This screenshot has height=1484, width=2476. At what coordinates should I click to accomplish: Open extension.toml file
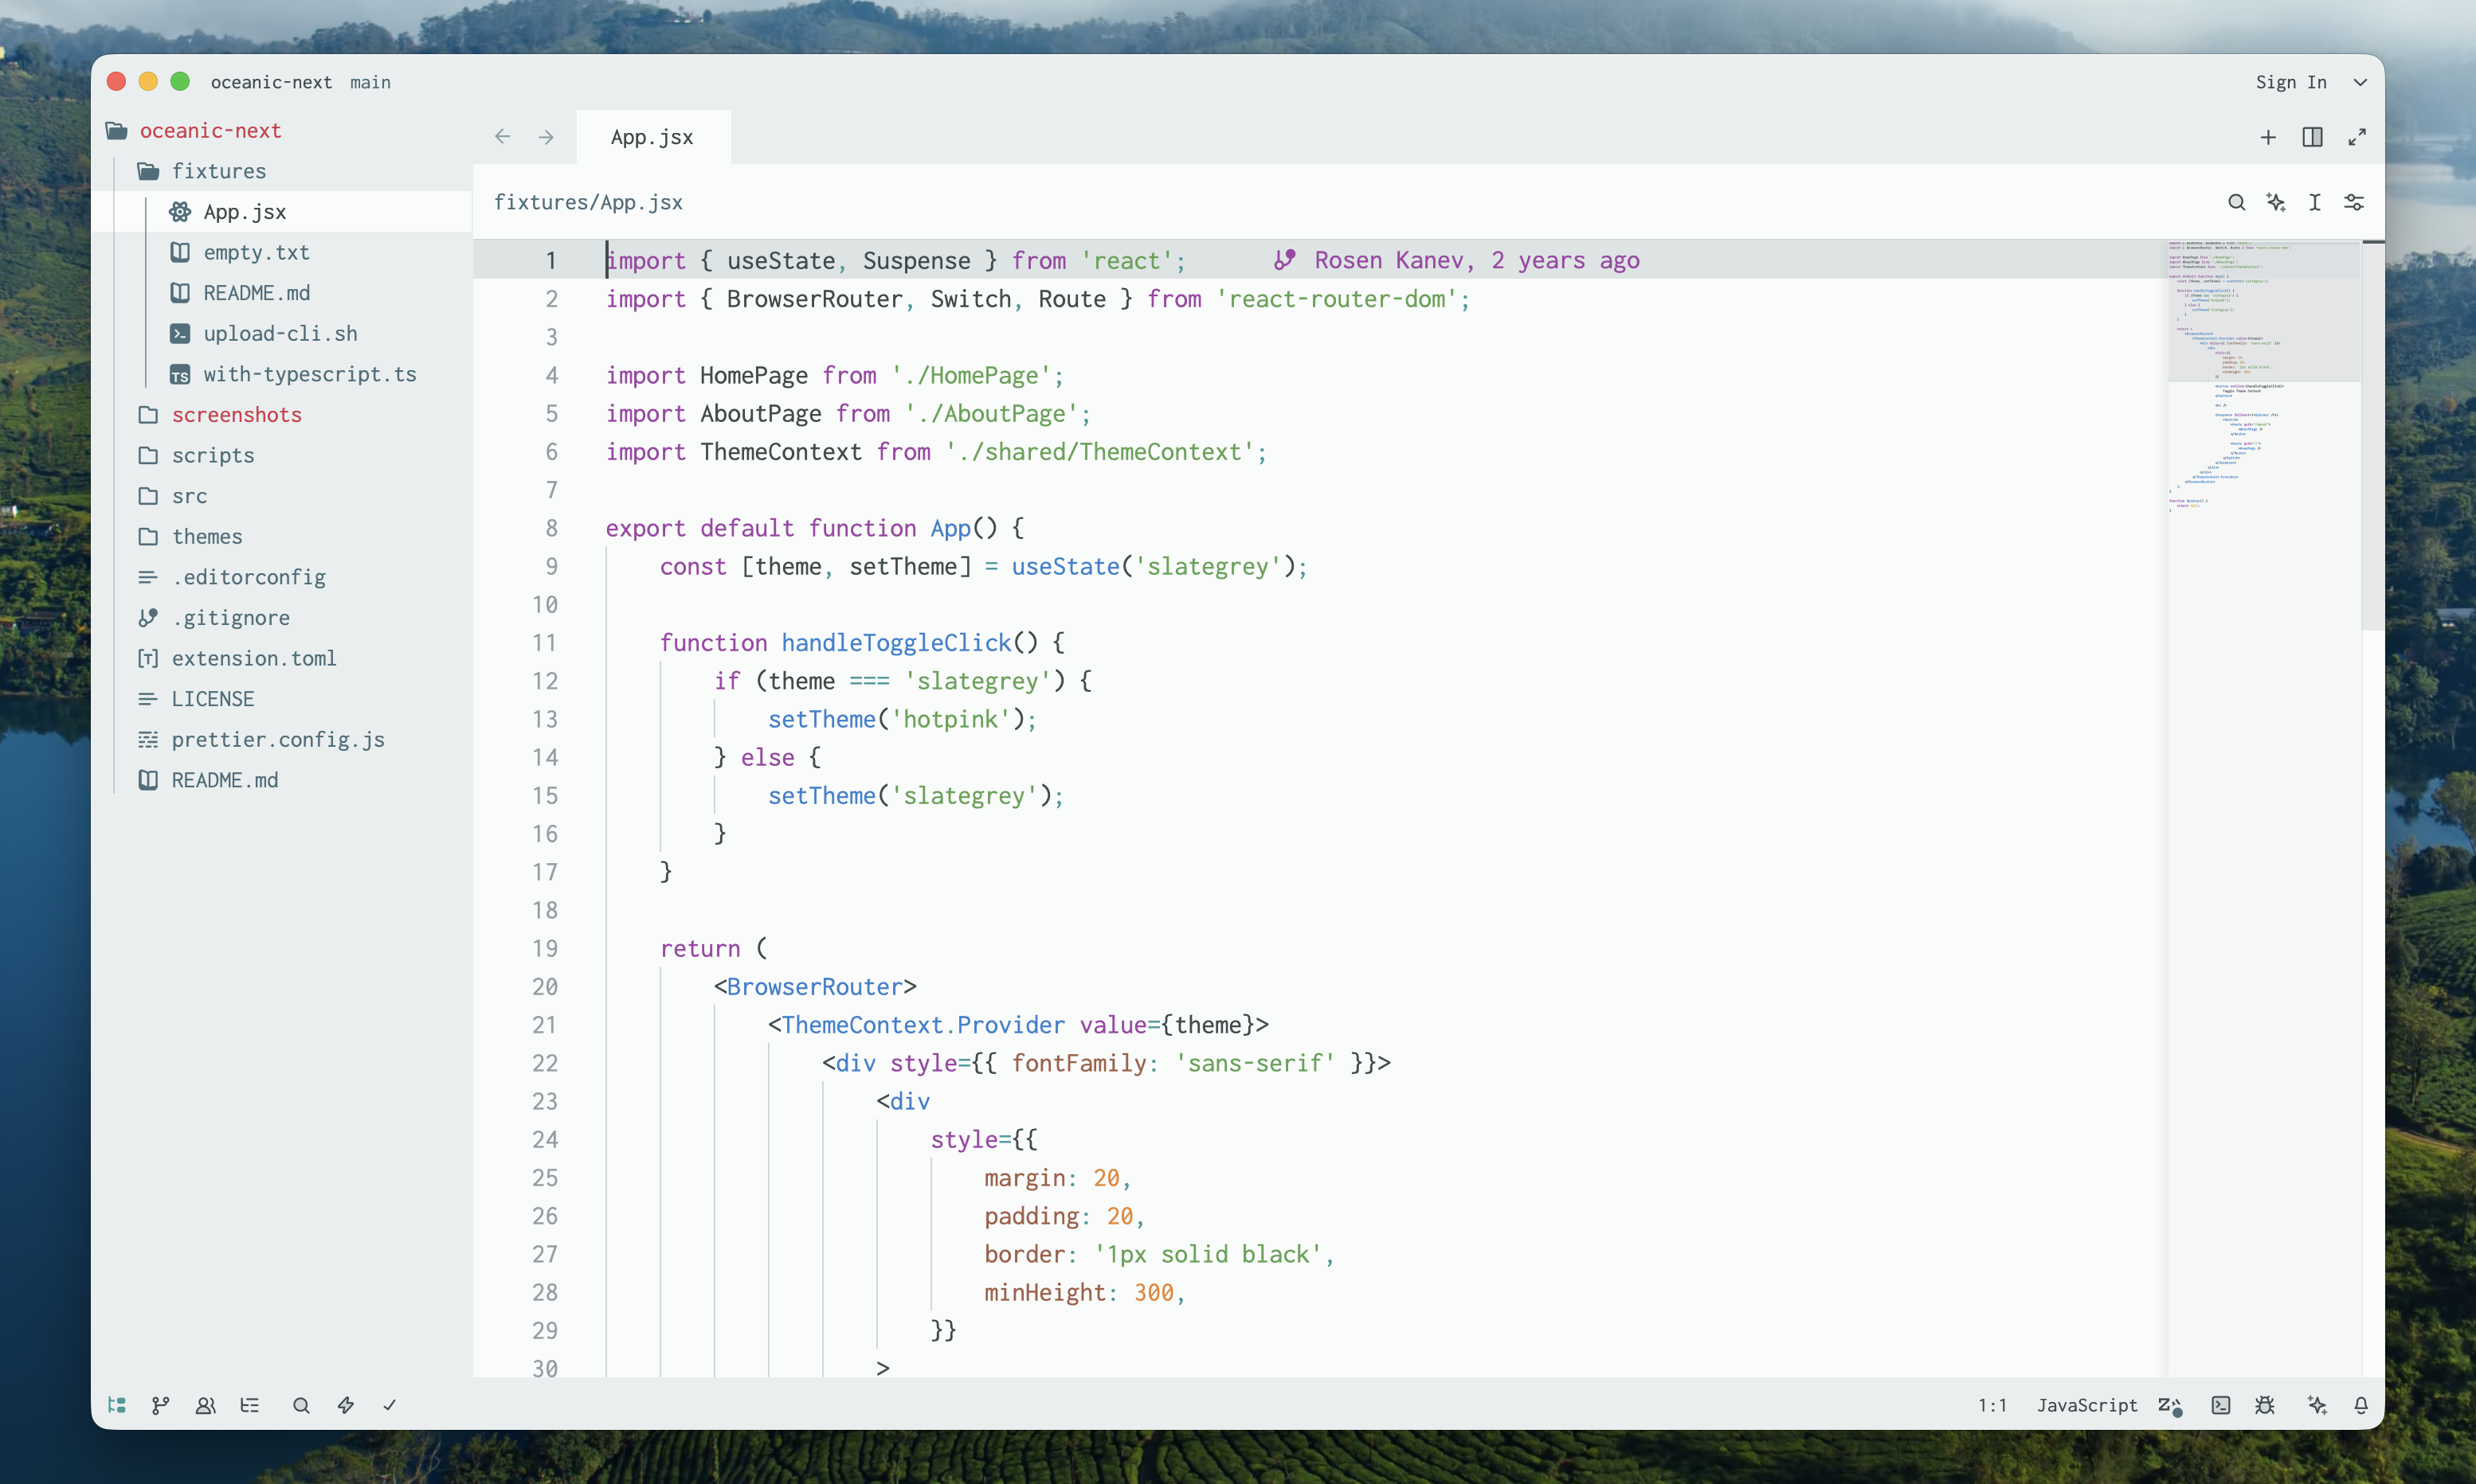click(x=281, y=658)
